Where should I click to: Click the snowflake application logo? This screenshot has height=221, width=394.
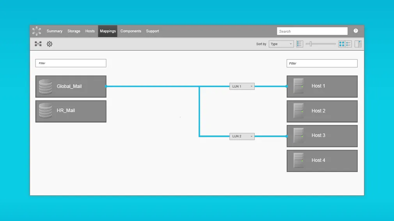(37, 31)
